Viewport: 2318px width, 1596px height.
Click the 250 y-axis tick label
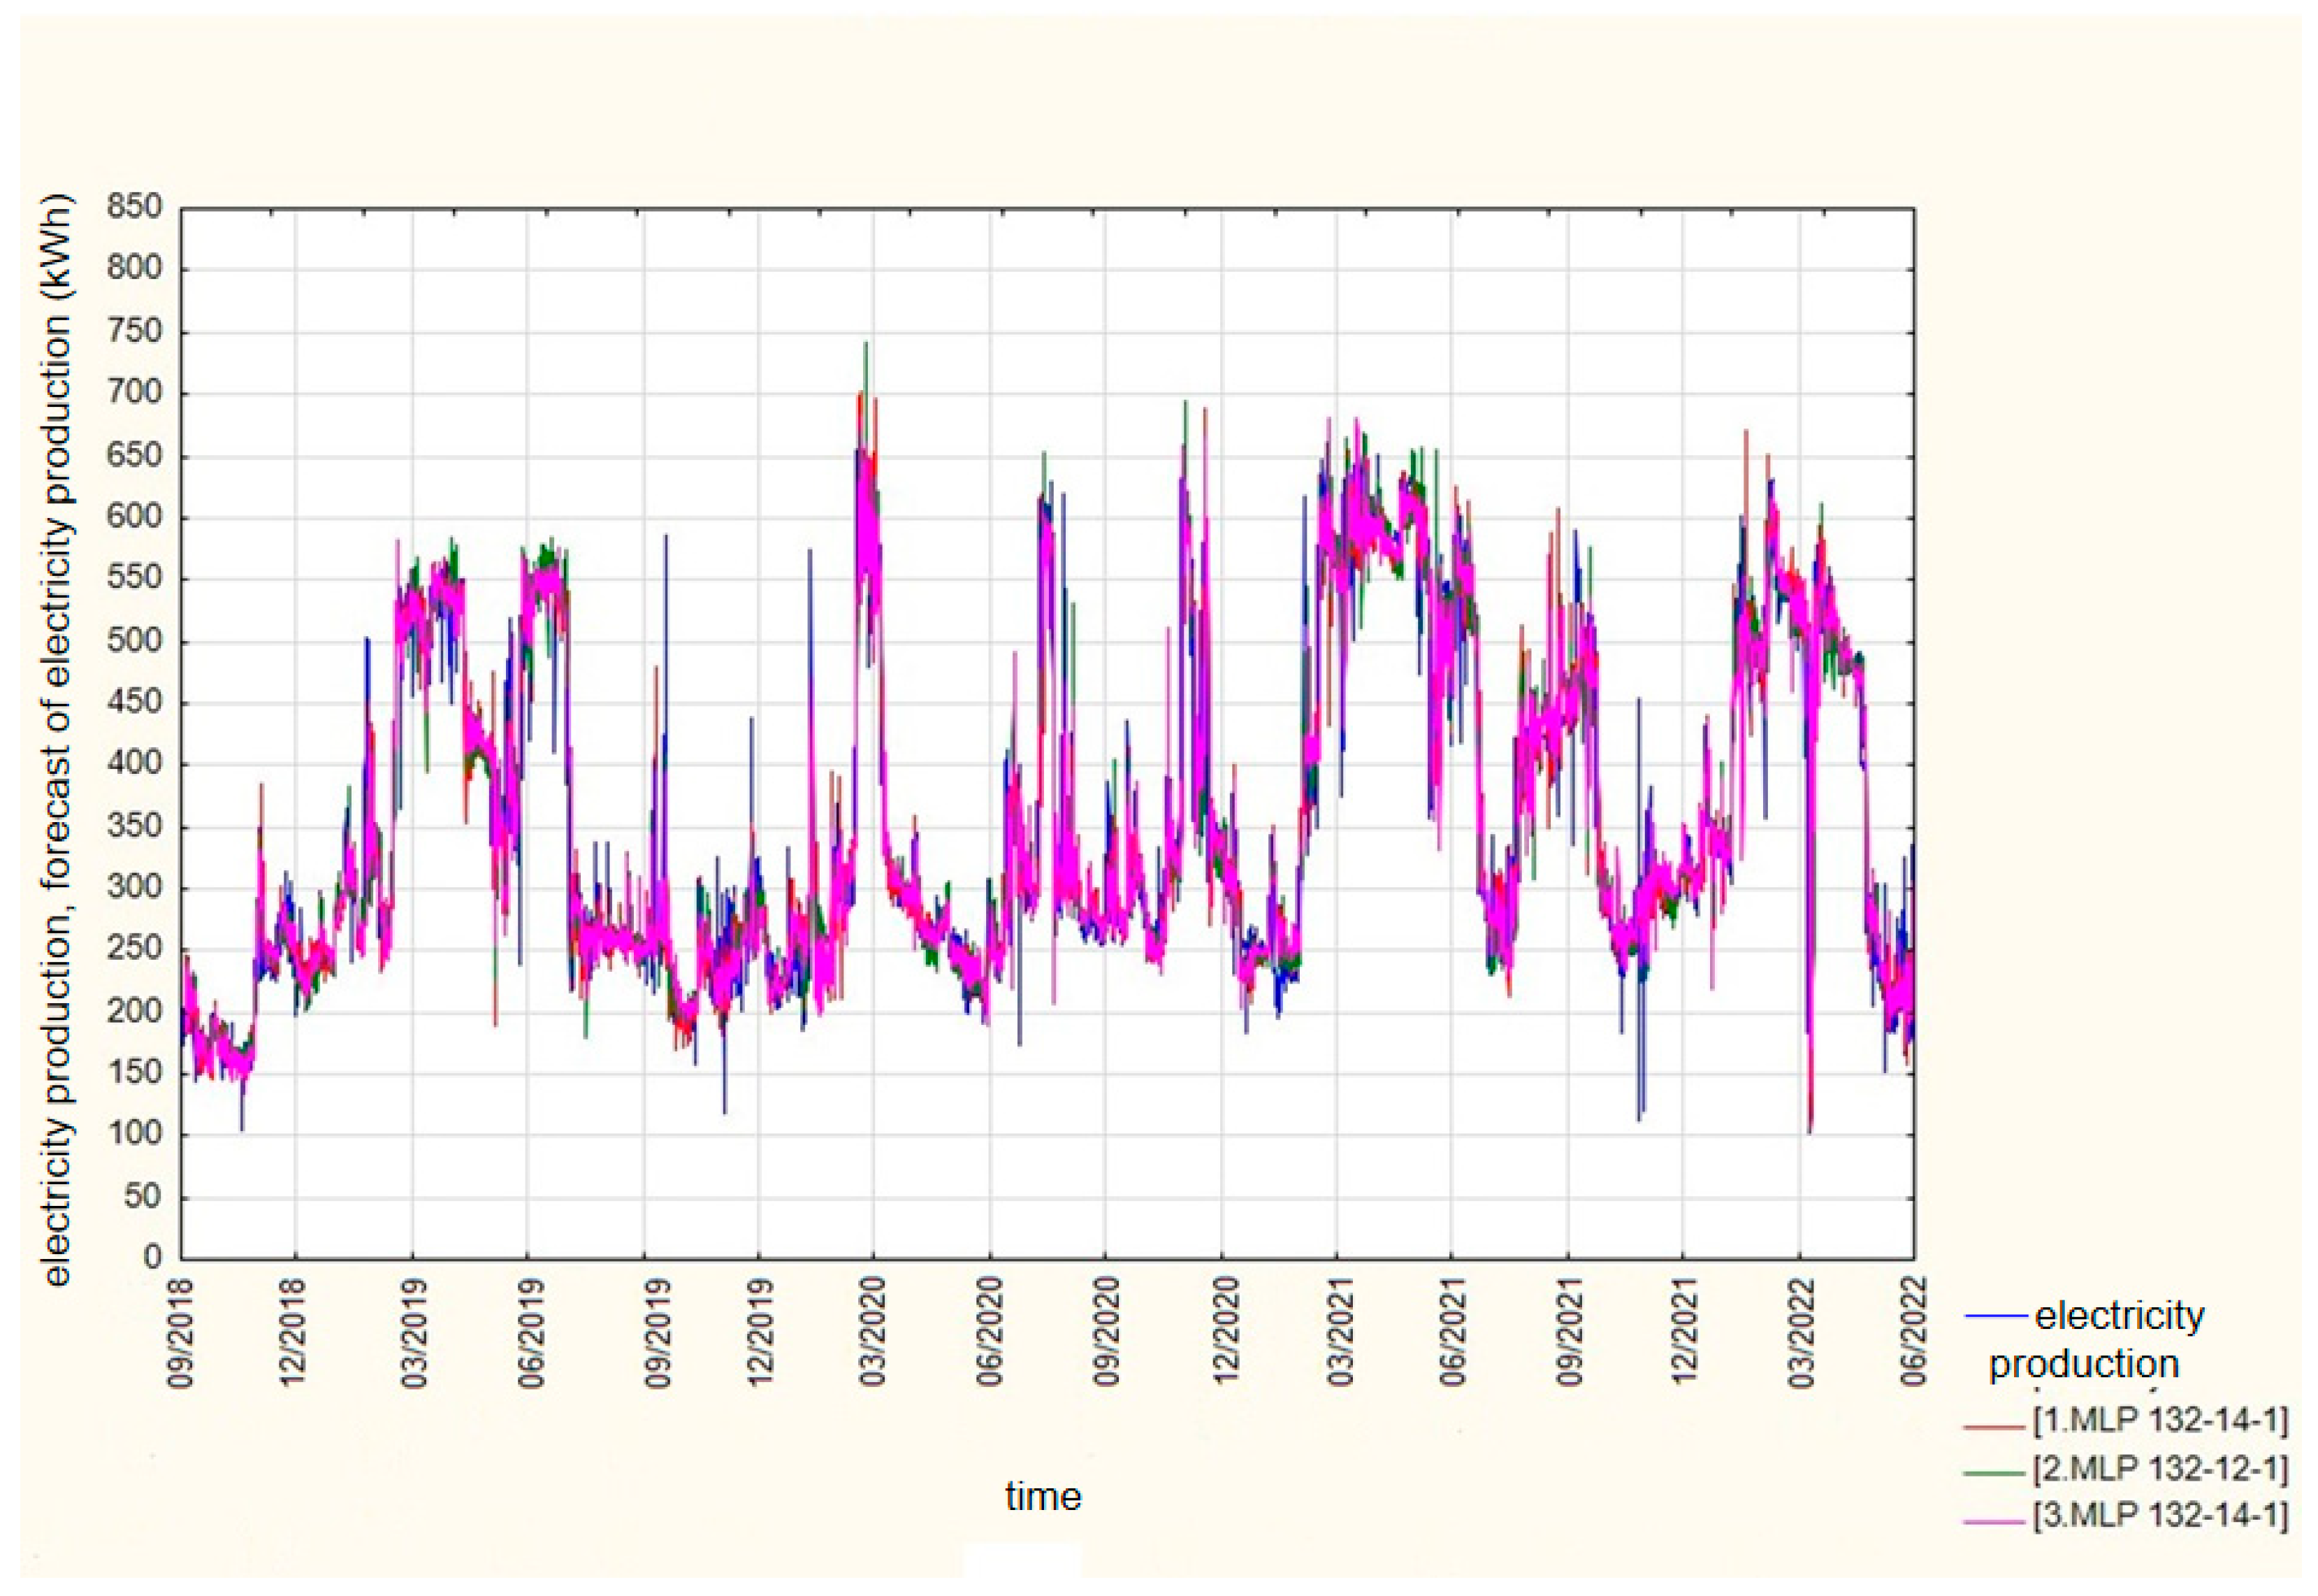pos(134,948)
